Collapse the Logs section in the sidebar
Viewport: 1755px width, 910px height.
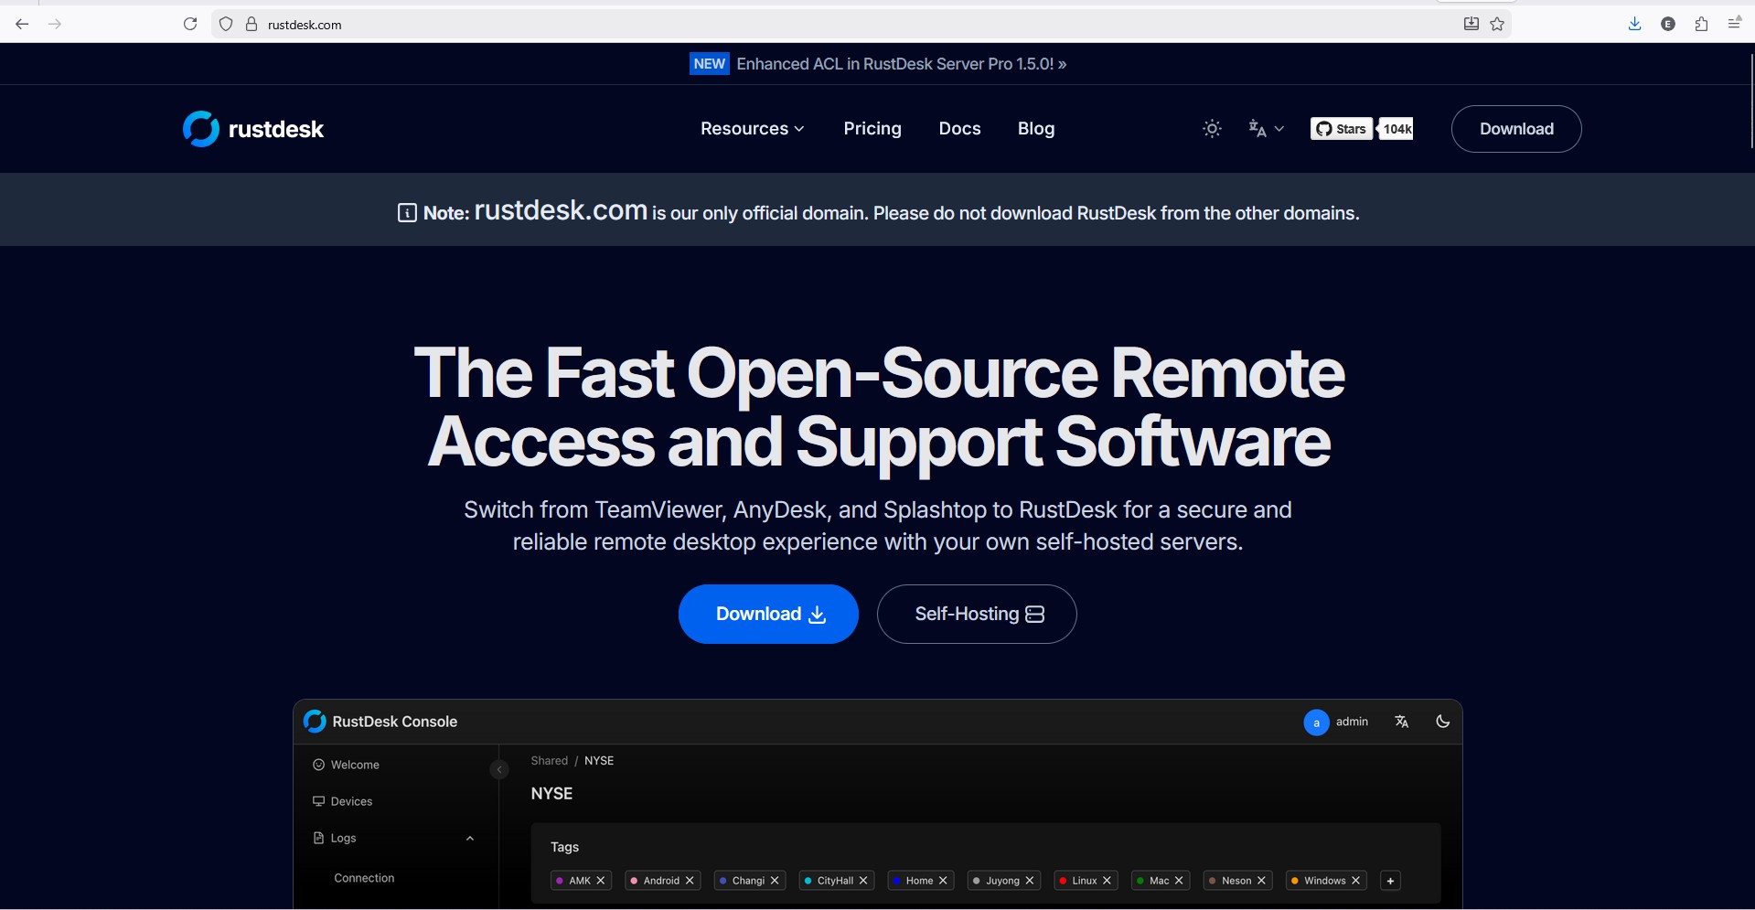click(470, 838)
